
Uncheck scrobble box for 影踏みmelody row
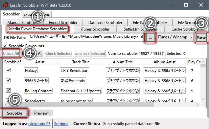8,80
